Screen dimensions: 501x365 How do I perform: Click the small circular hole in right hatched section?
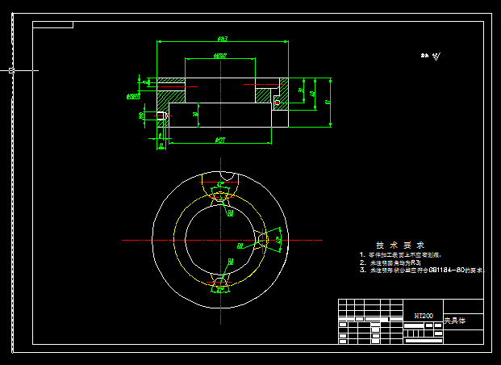[278, 103]
